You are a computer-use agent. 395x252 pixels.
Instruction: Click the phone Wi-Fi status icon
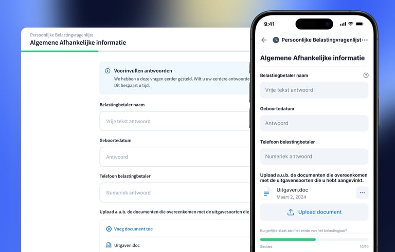350,24
